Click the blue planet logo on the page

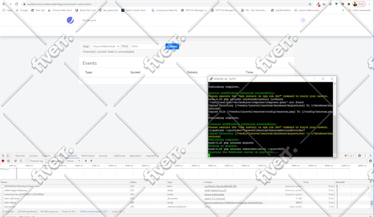[x=70, y=20]
